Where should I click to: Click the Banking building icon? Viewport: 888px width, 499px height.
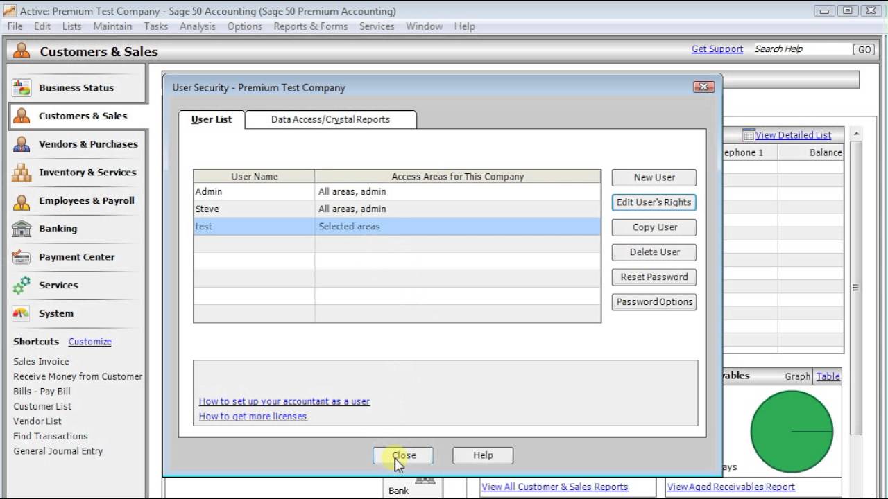click(22, 229)
